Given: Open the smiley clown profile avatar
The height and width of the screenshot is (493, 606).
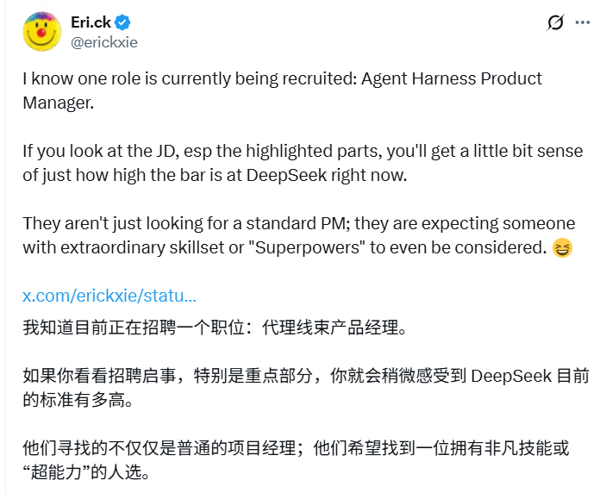Looking at the screenshot, I should [x=42, y=31].
